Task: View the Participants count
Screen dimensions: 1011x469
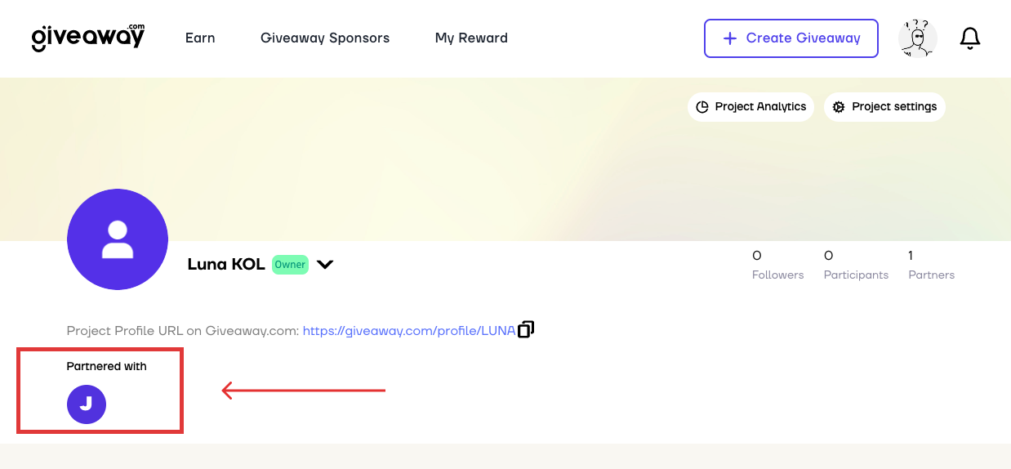Action: (856, 266)
